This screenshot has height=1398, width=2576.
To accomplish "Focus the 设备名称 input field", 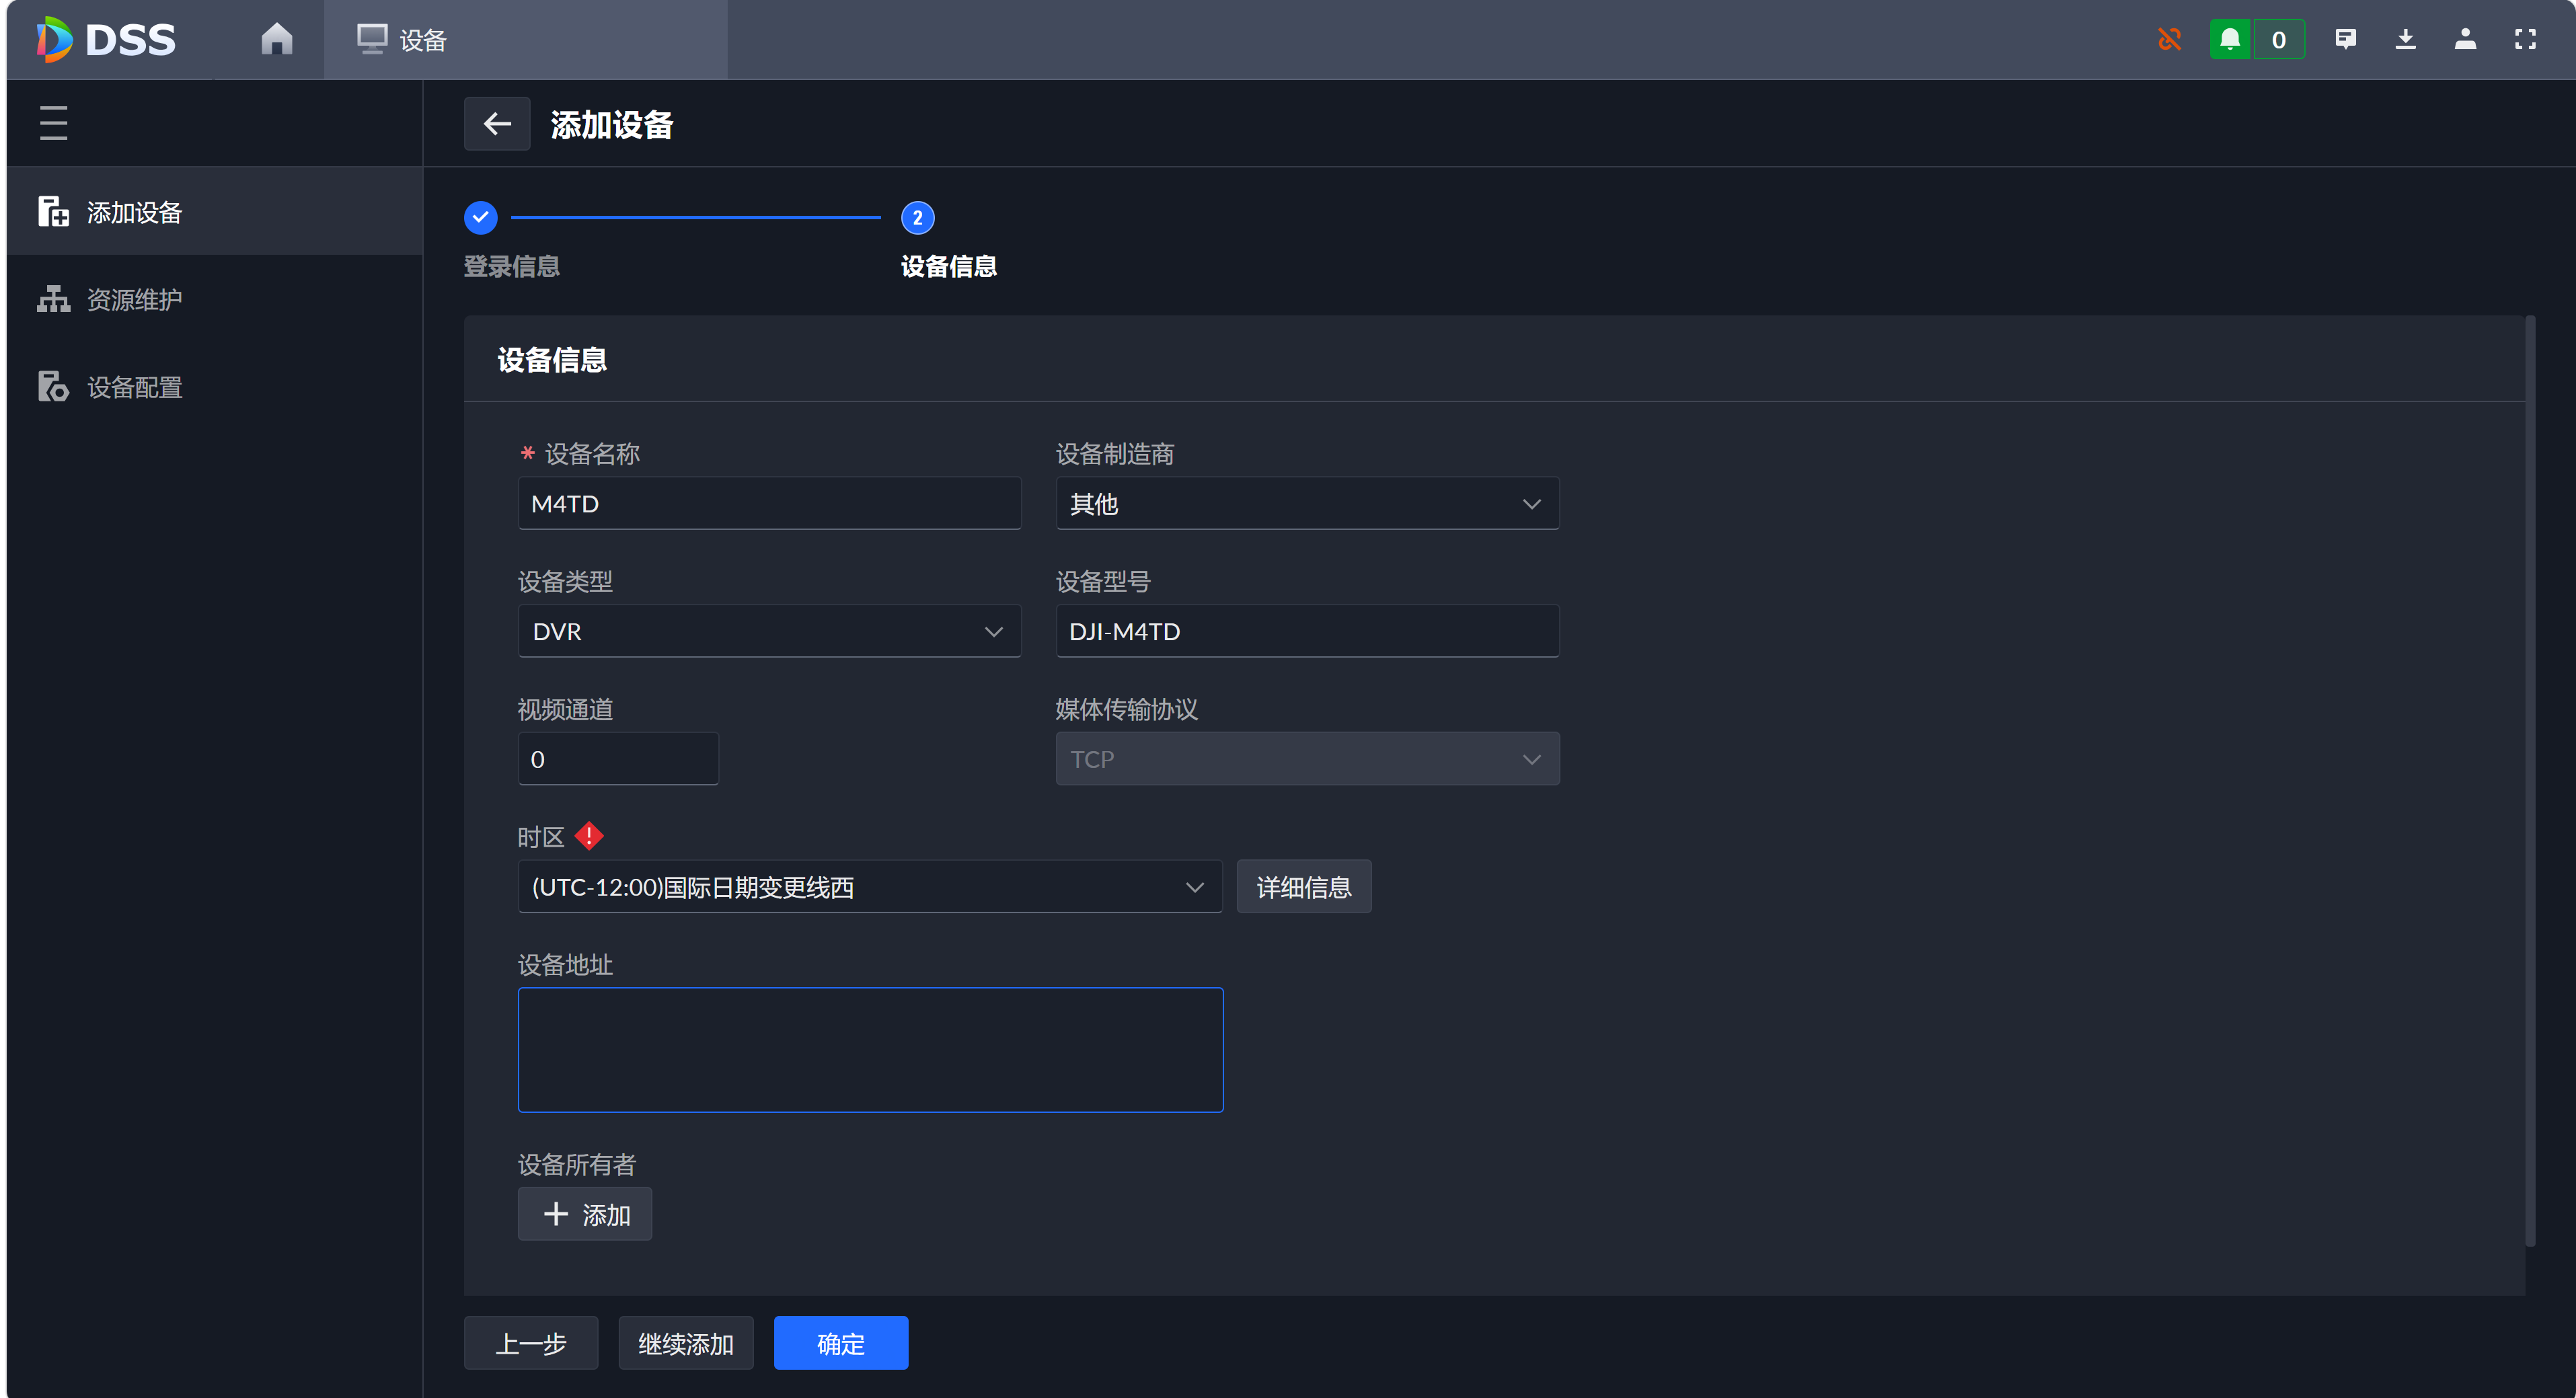I will [x=769, y=503].
